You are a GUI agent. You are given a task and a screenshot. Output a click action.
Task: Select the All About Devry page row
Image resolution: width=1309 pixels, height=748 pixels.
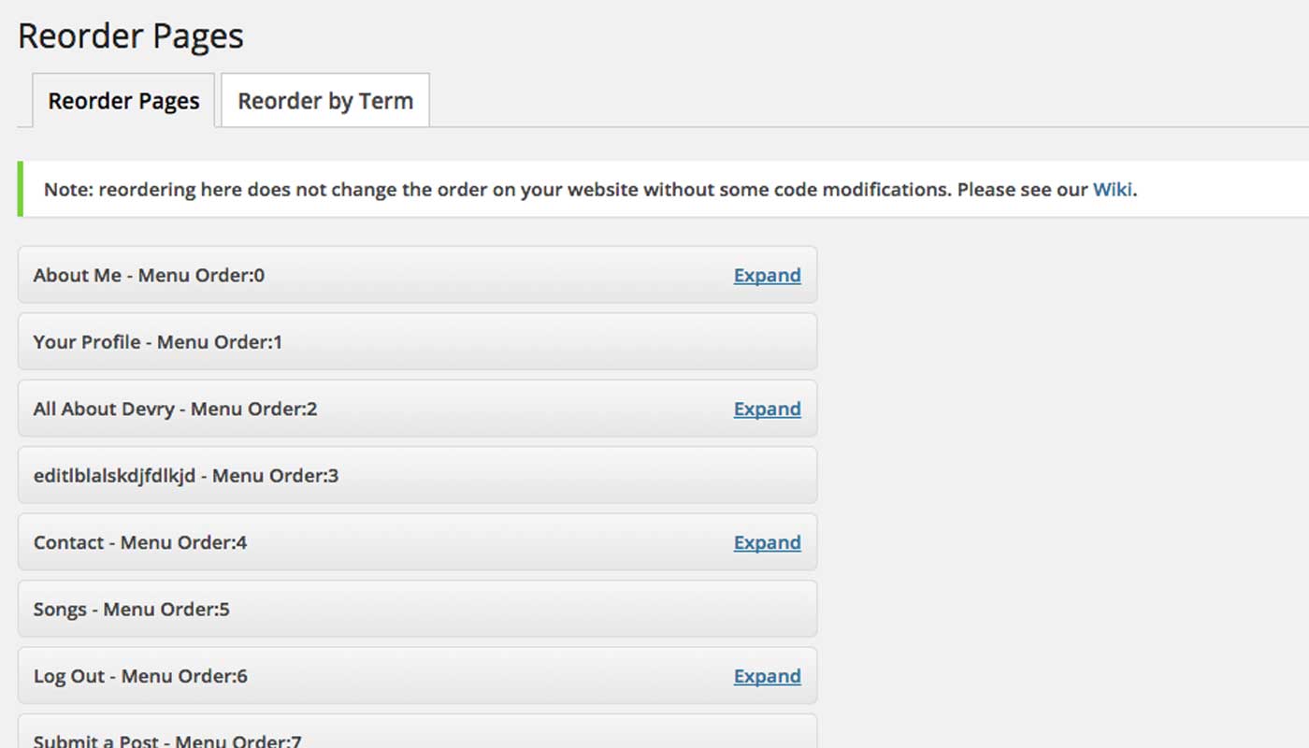pyautogui.click(x=374, y=409)
